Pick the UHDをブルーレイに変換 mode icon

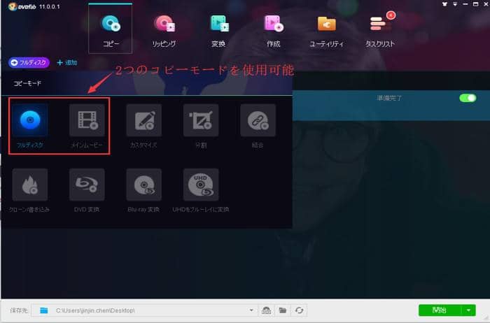[201, 185]
